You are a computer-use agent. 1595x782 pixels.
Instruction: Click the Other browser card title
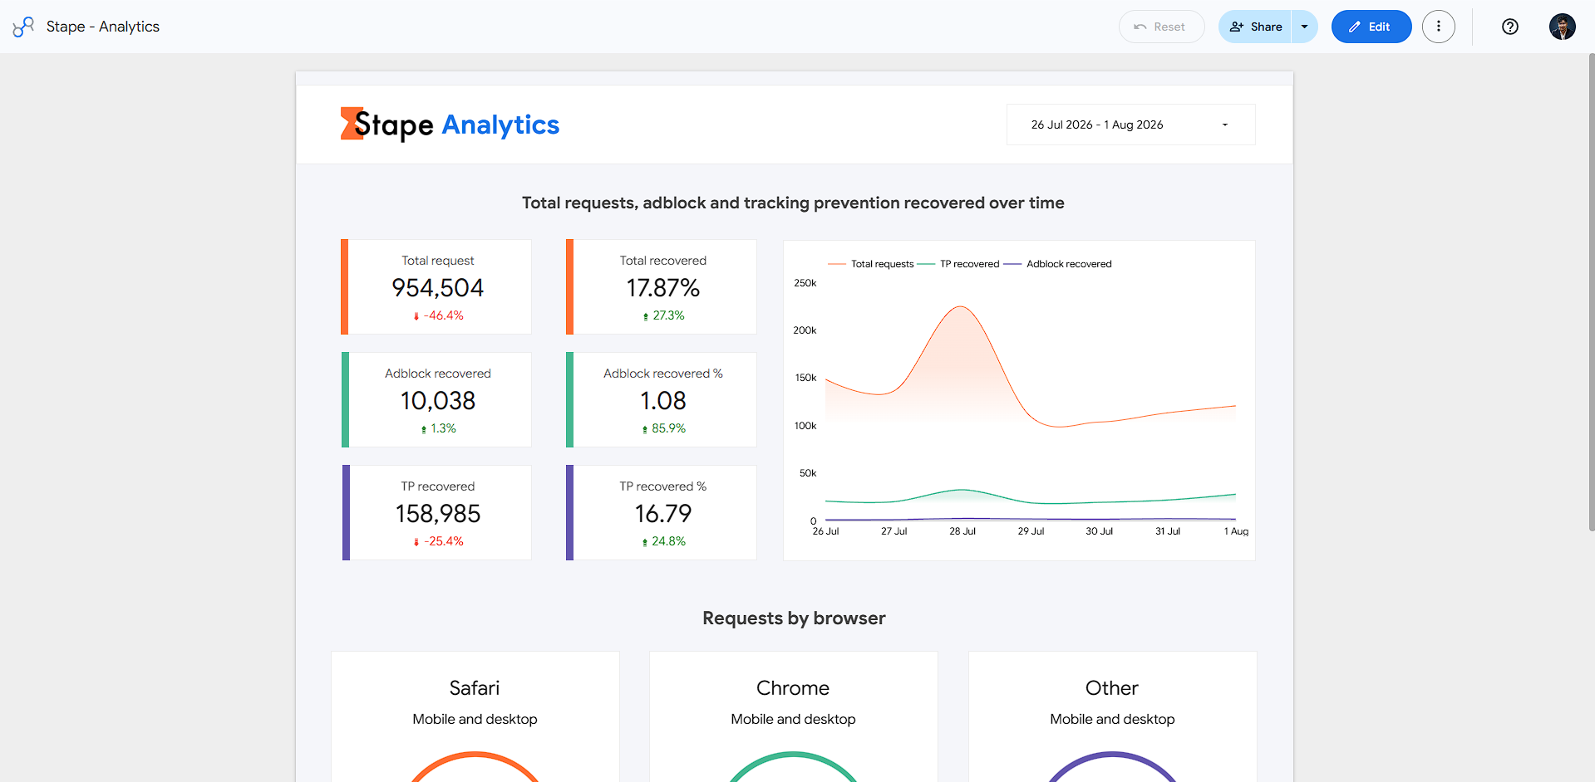(1112, 688)
